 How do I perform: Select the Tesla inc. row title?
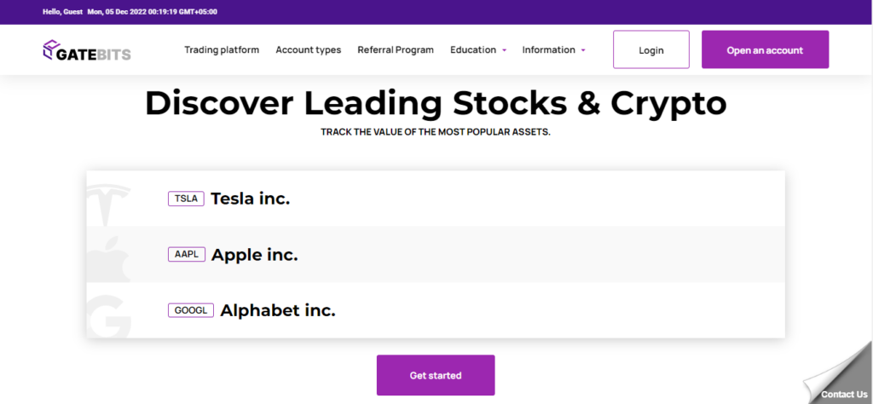coord(250,199)
